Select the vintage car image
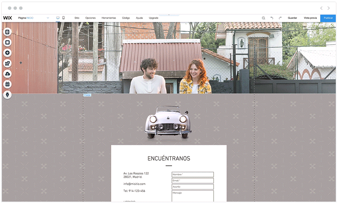 pos(168,122)
